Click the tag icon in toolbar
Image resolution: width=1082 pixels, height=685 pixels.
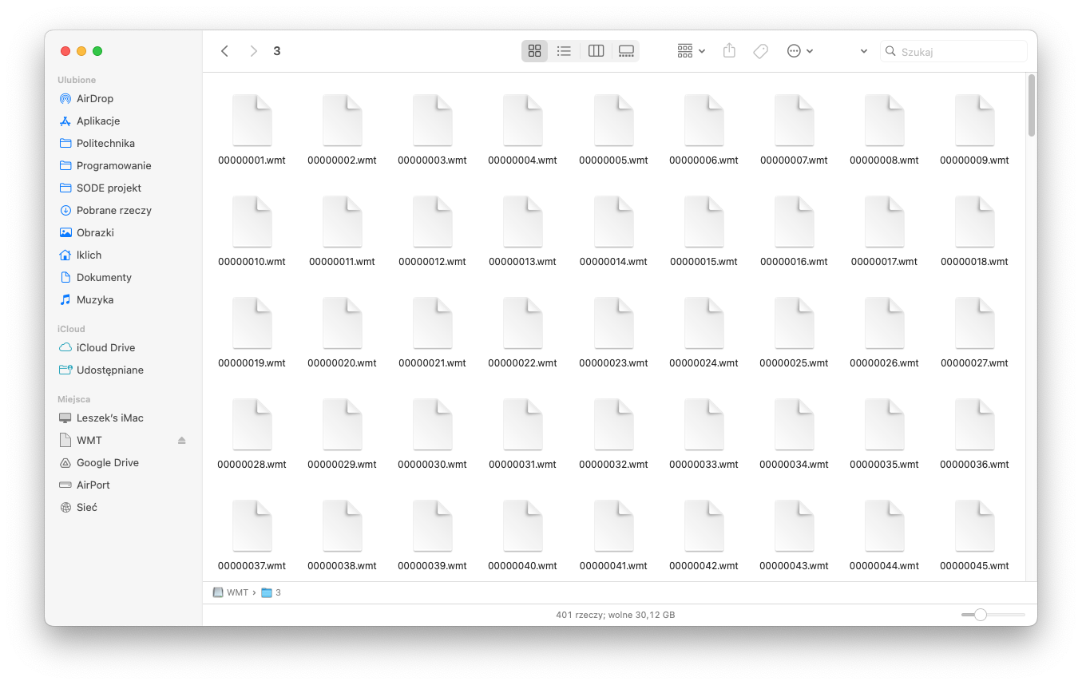click(x=761, y=51)
